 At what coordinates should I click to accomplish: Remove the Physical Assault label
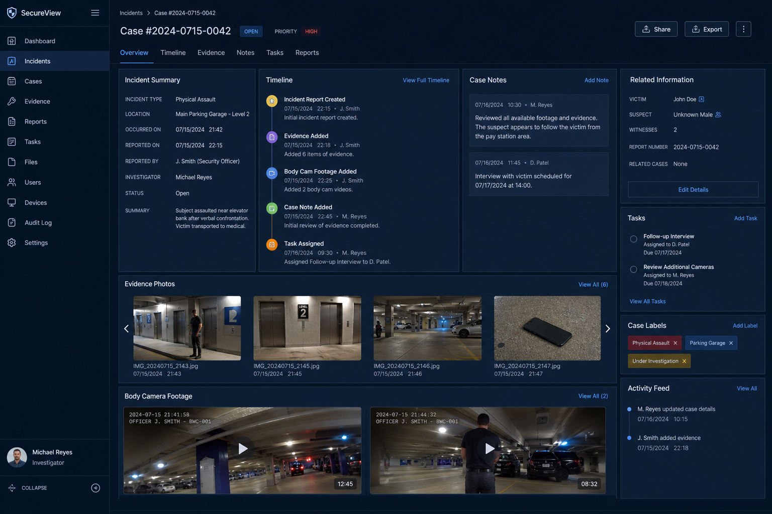tap(675, 343)
